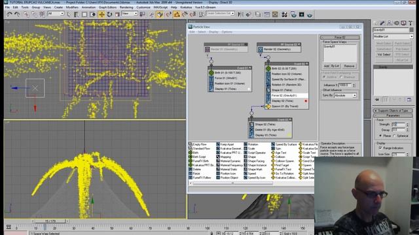
Task: Toggle the Range Indicators checkbox
Action: click(380, 148)
